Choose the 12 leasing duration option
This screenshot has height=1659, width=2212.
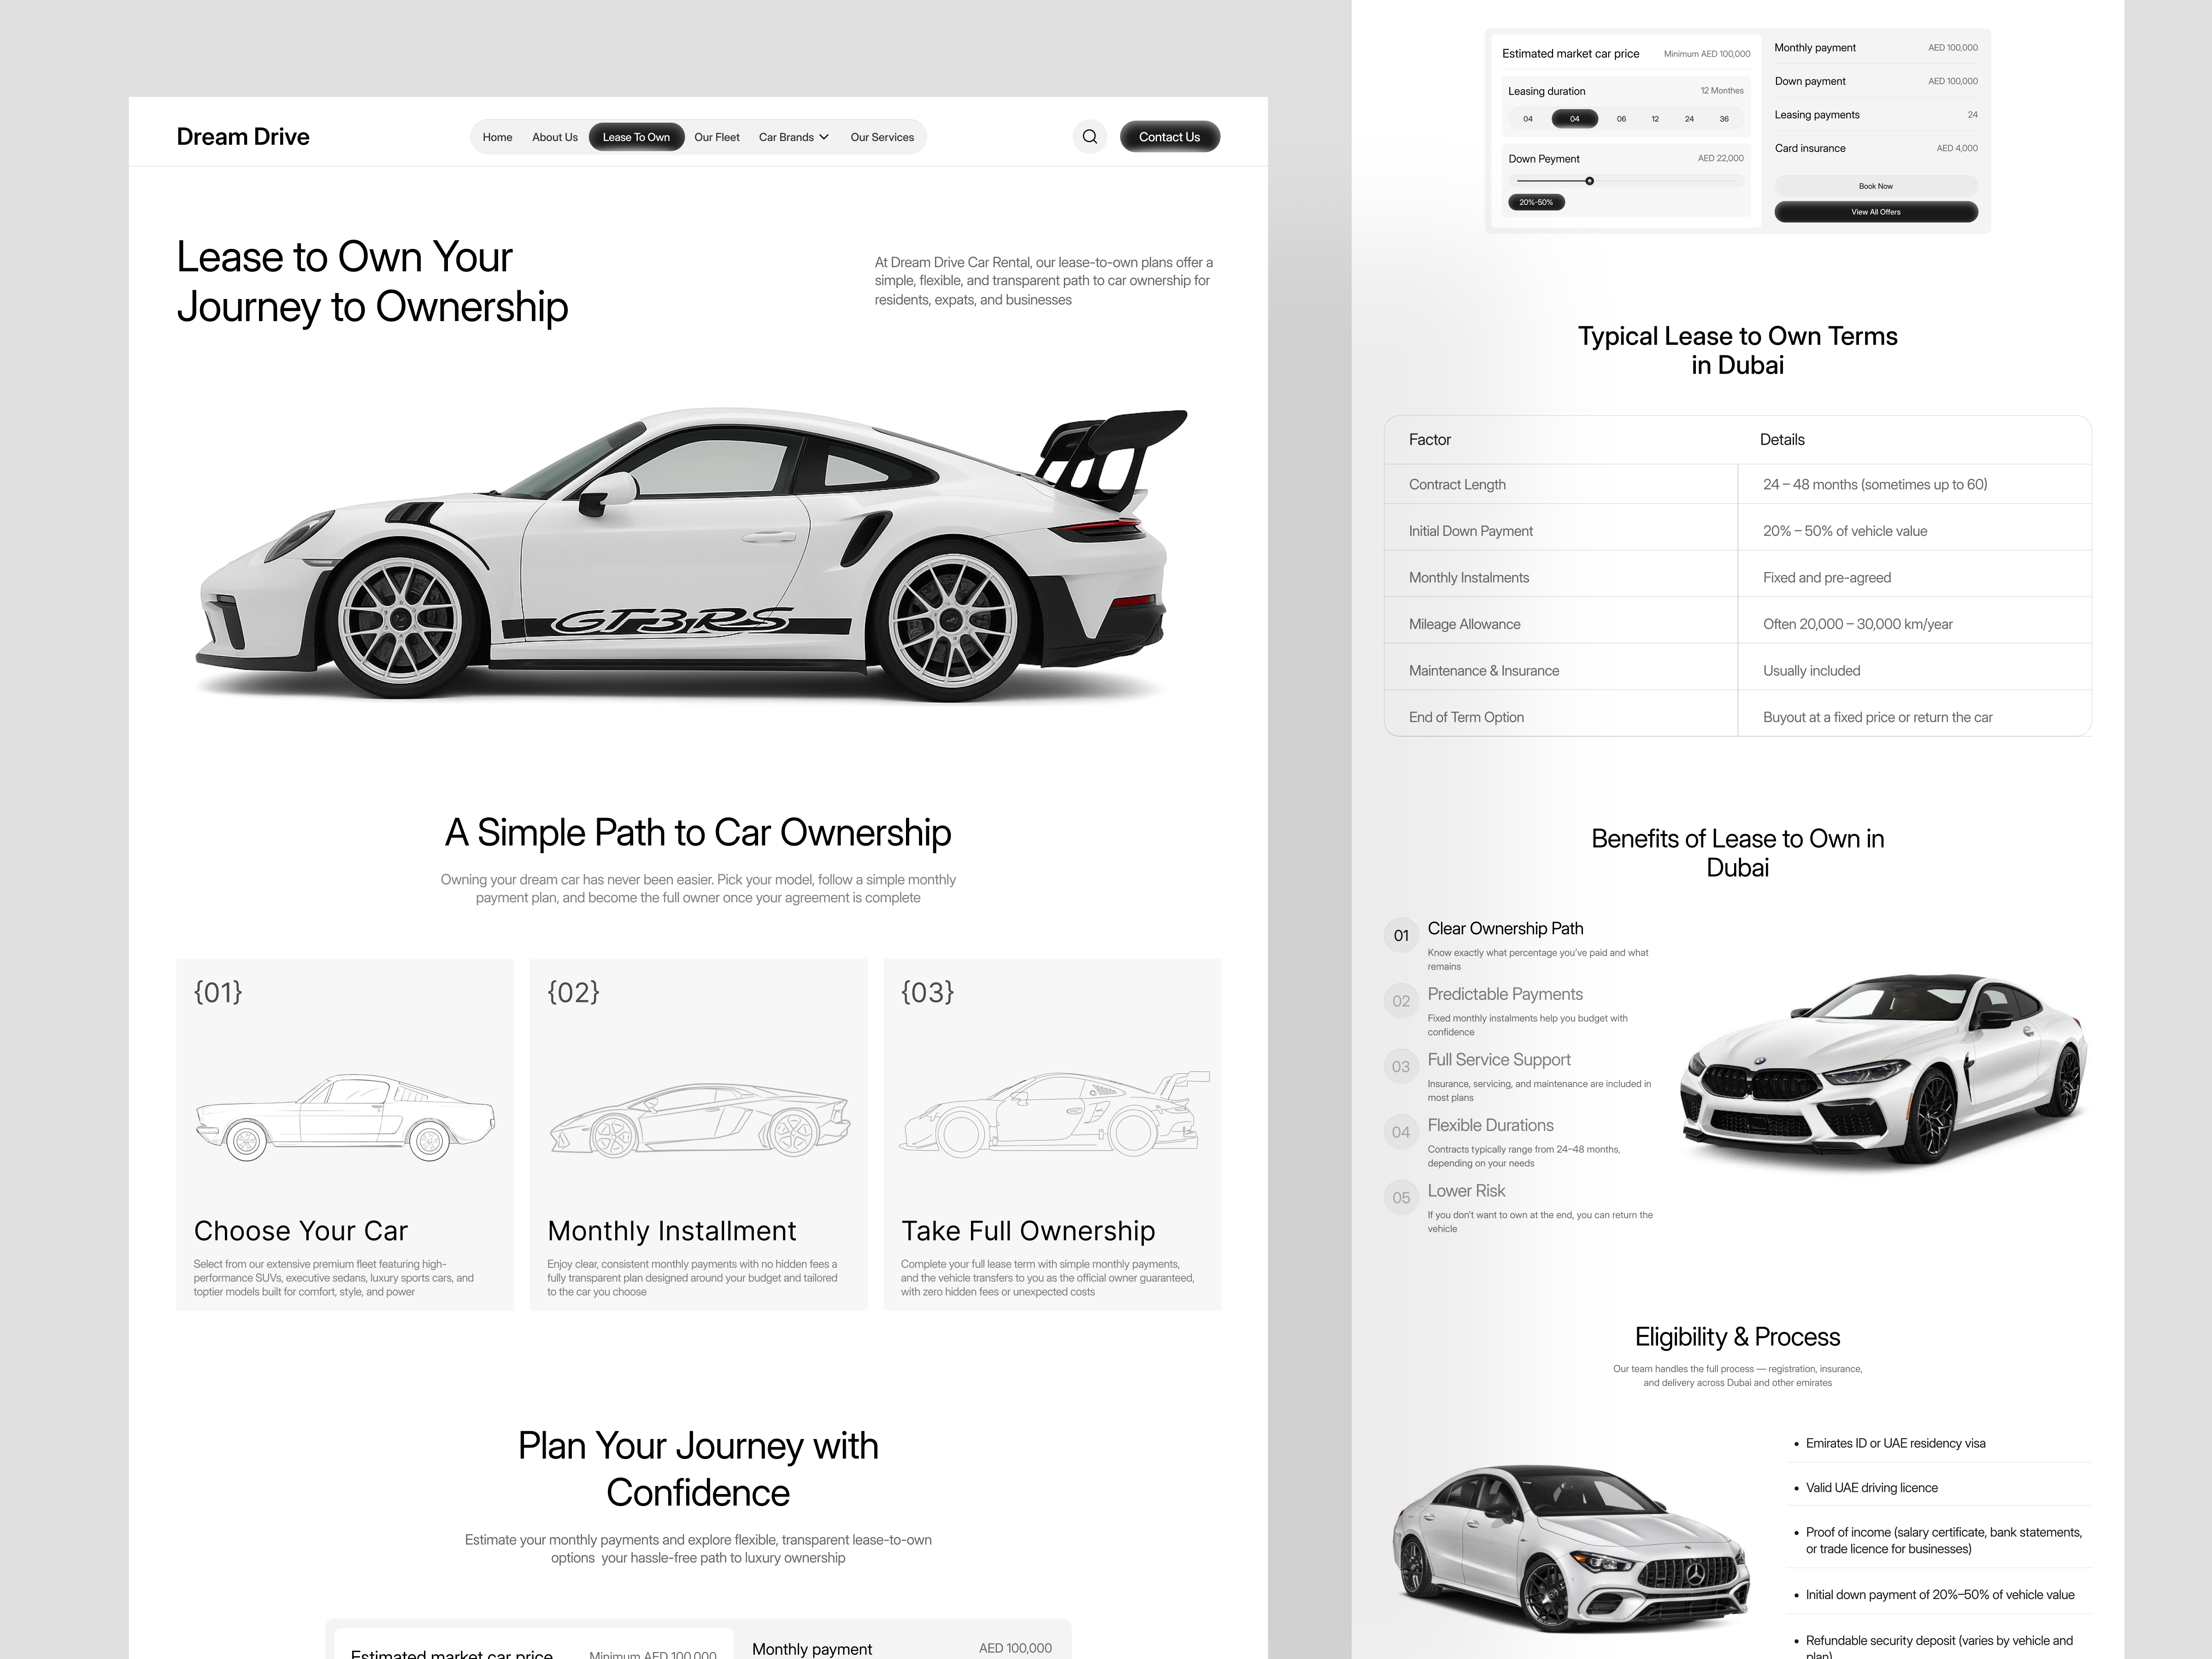point(1655,119)
